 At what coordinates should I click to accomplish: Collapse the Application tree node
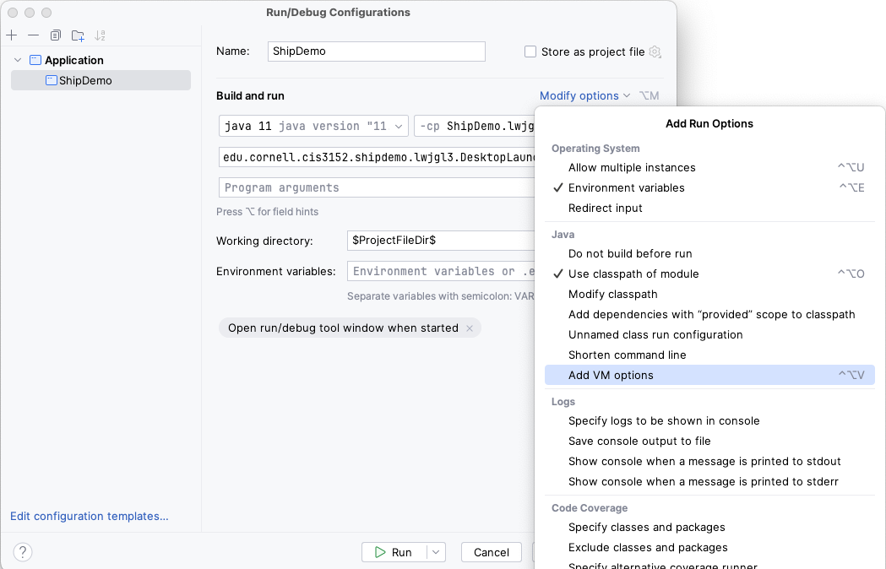[18, 60]
